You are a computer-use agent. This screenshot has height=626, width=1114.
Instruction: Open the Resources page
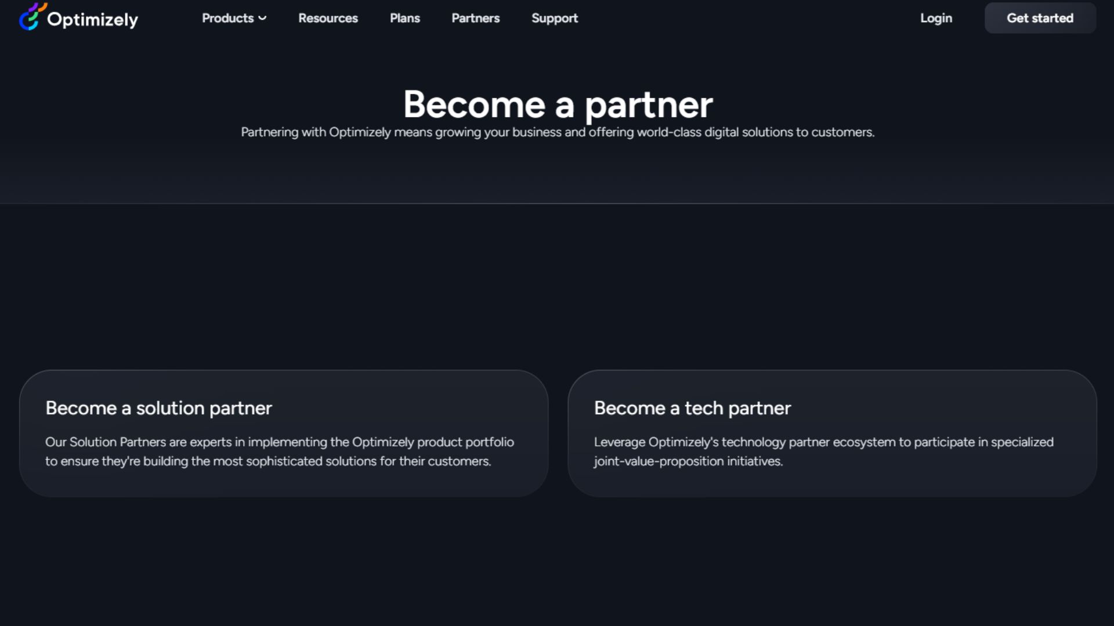pyautogui.click(x=328, y=18)
